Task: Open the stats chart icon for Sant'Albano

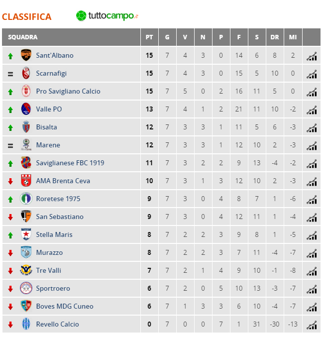Action: 312,56
